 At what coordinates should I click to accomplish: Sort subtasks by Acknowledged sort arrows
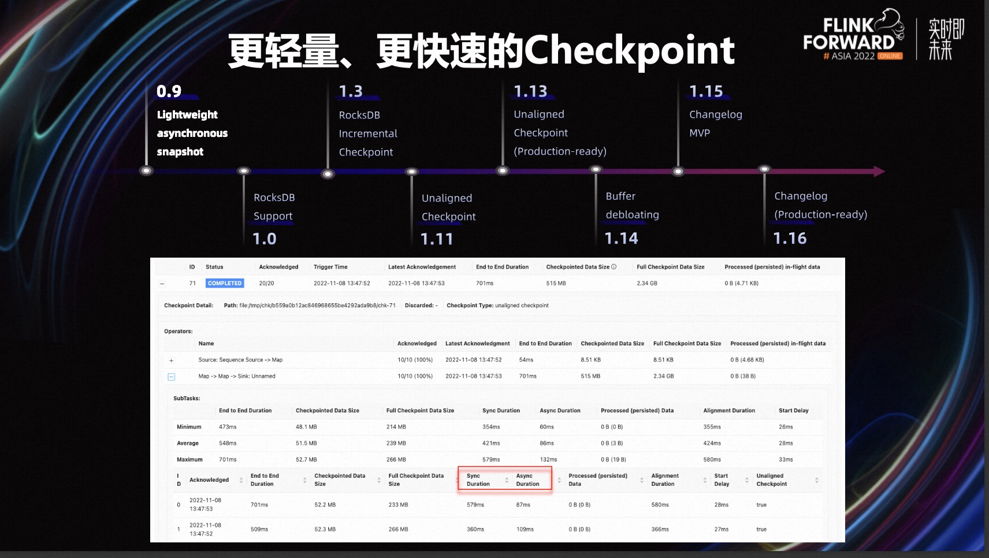point(241,480)
